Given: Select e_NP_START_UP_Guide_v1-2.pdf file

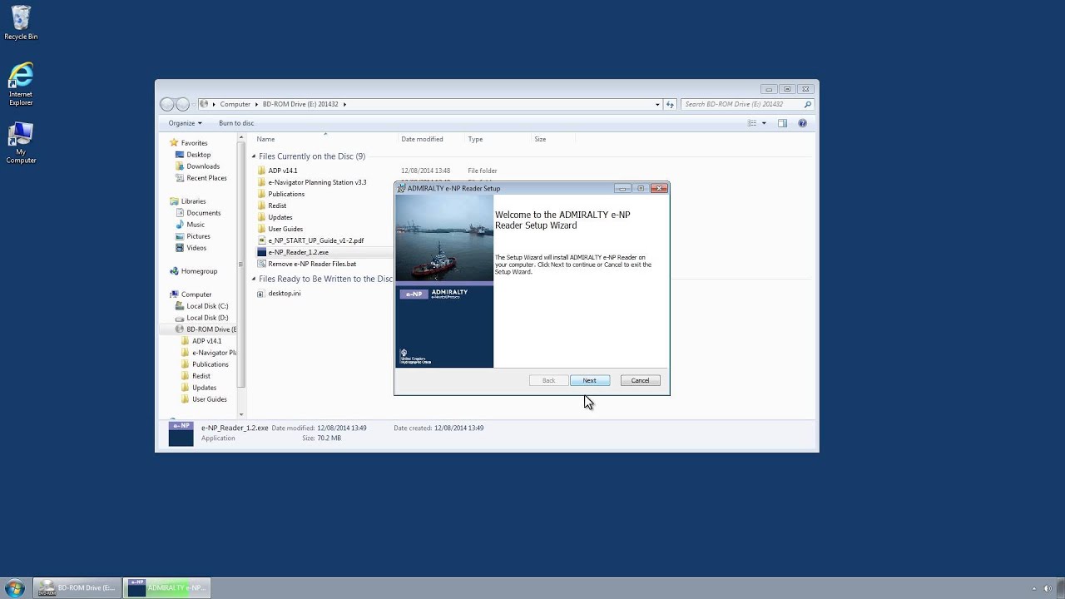Looking at the screenshot, I should [316, 240].
